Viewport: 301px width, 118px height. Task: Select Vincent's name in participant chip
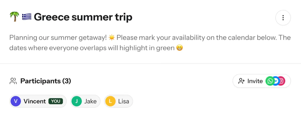(35, 101)
